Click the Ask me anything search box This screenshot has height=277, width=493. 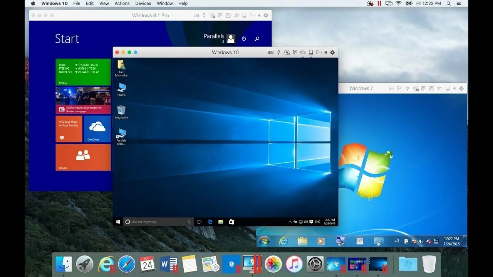tap(158, 222)
